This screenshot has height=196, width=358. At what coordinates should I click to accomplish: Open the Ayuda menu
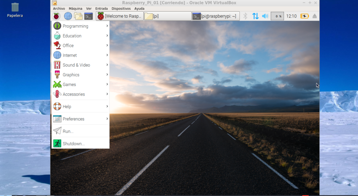[139, 8]
